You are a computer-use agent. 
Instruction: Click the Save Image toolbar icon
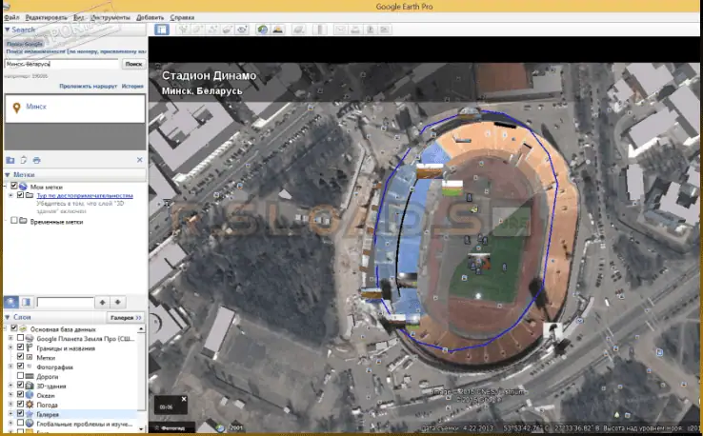click(x=370, y=30)
